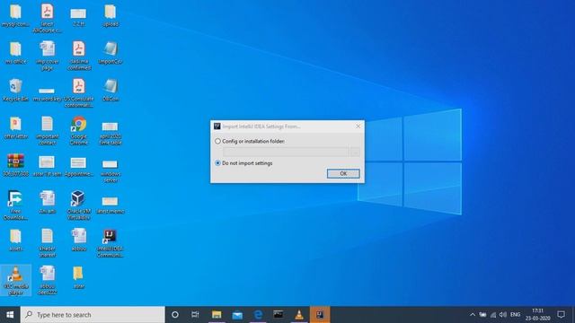The image size is (575, 323).
Task: Select the april 2020 time table file
Action: tap(110, 133)
